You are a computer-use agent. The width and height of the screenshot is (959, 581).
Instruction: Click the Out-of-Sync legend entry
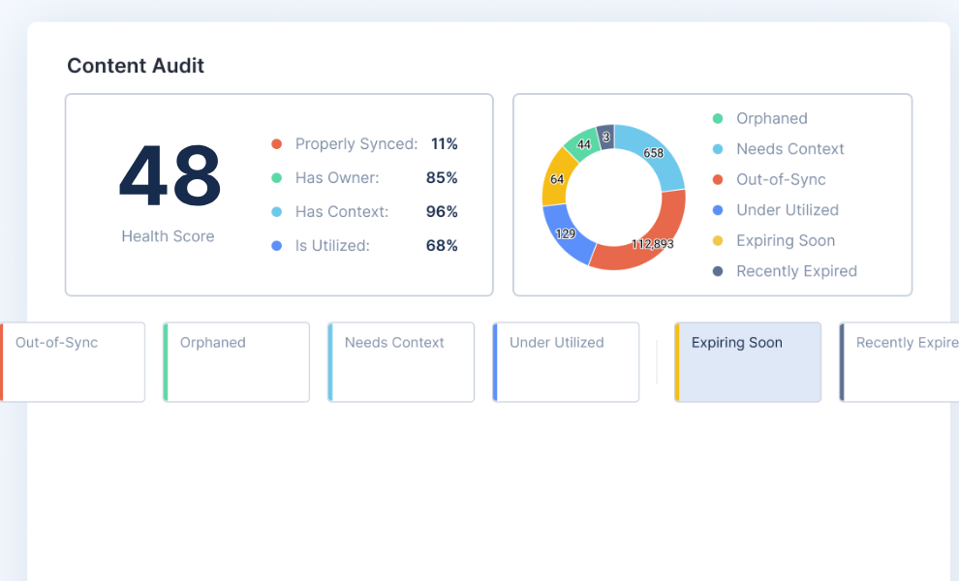point(781,180)
